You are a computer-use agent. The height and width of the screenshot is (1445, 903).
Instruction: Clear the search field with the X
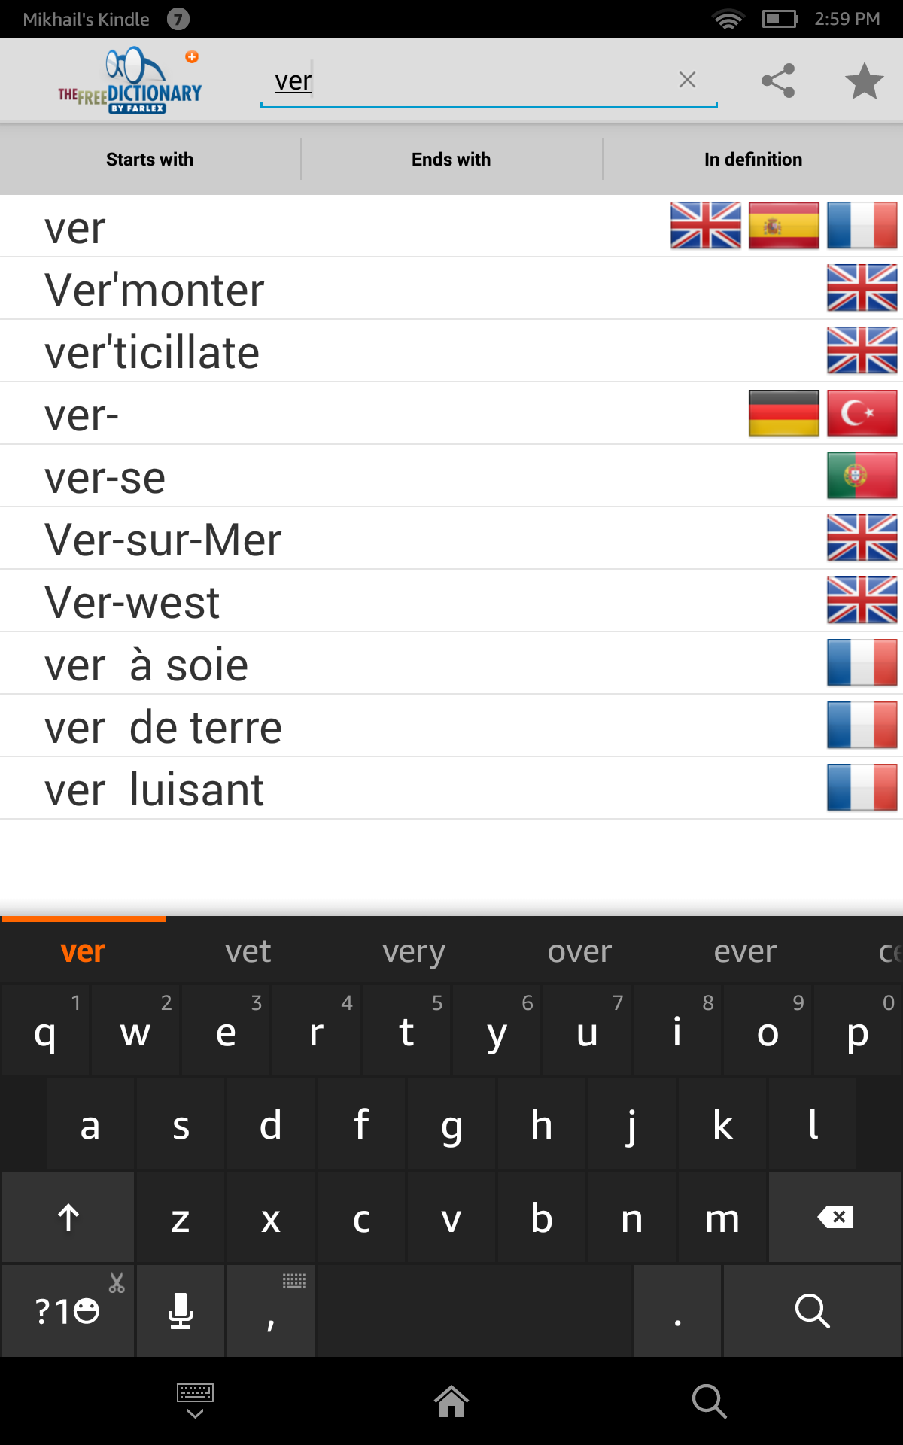pyautogui.click(x=686, y=80)
